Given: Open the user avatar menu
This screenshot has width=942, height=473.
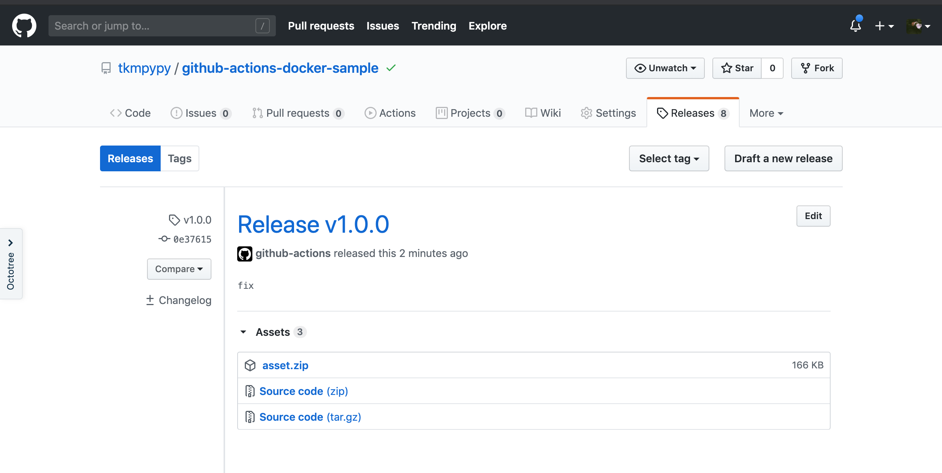Looking at the screenshot, I should pyautogui.click(x=918, y=26).
